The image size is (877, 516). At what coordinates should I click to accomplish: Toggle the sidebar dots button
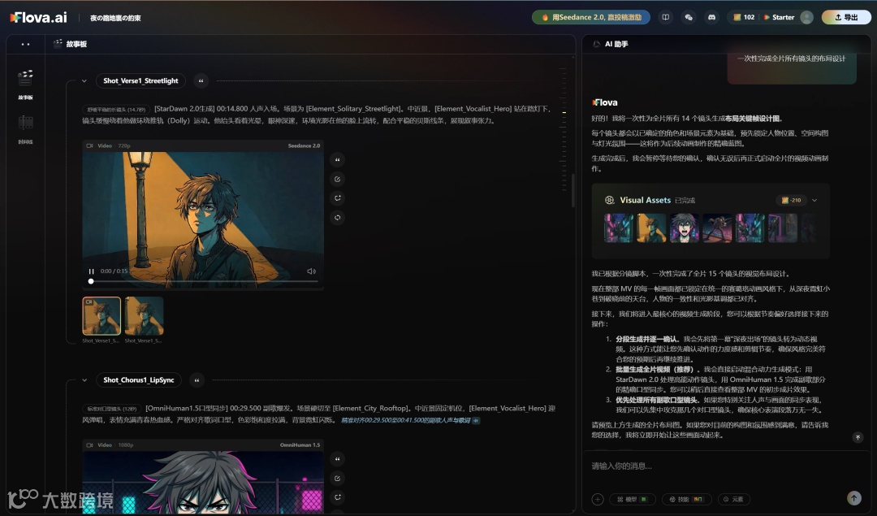pos(25,44)
